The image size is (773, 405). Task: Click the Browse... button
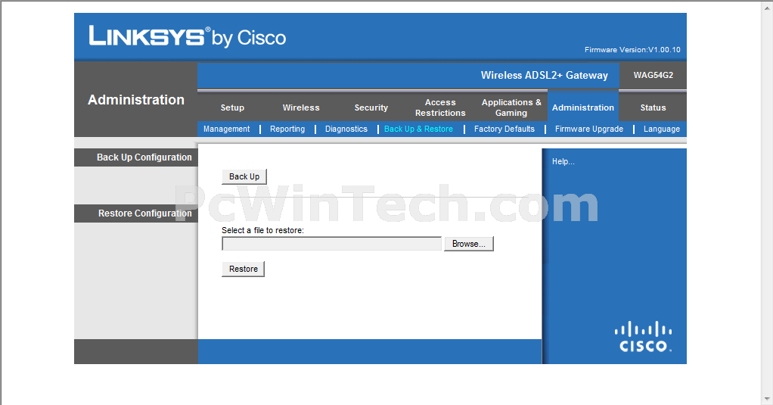[x=469, y=244]
